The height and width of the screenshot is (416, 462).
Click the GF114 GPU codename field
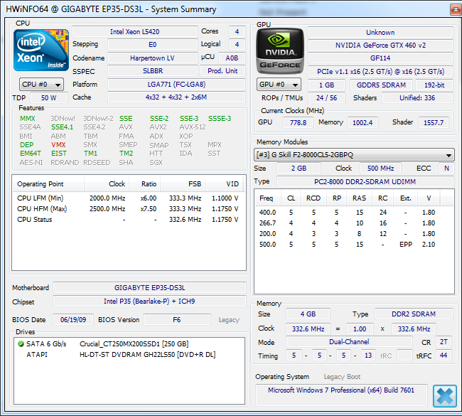[x=380, y=58]
